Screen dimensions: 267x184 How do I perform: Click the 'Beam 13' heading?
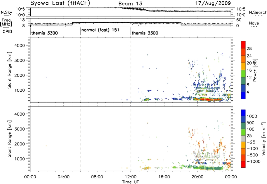[130, 4]
